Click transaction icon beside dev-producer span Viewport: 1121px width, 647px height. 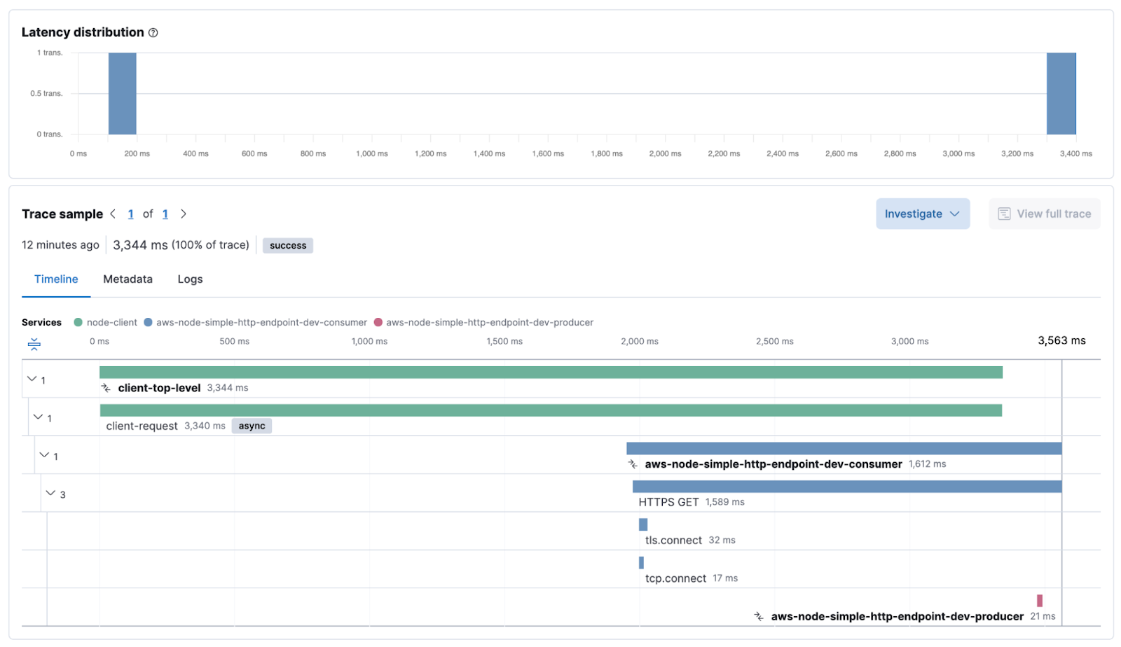tap(759, 616)
